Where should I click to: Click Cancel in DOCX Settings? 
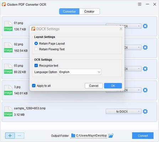(94, 86)
